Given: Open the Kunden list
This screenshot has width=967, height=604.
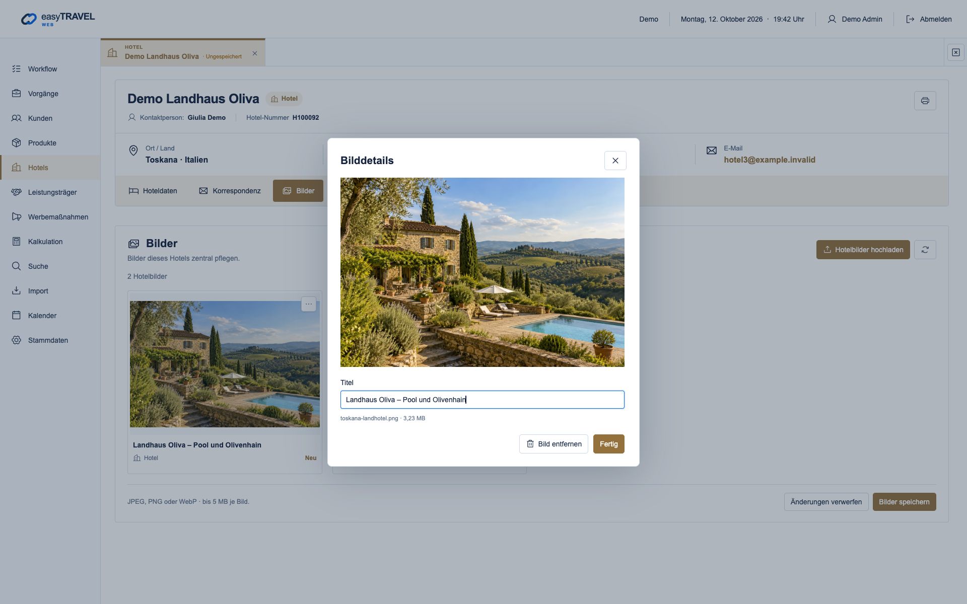Looking at the screenshot, I should coord(50,118).
